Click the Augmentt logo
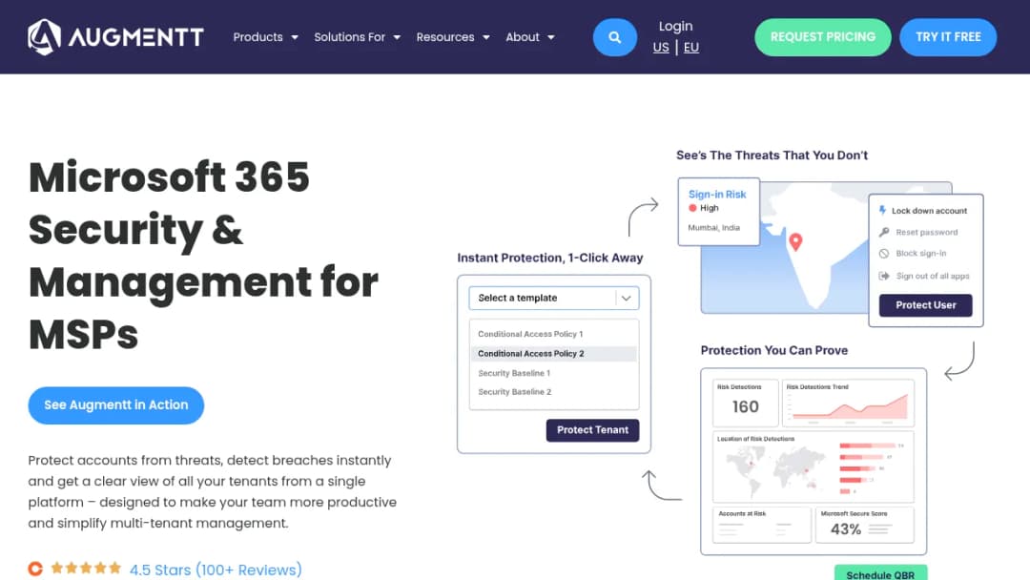This screenshot has height=580, width=1030. click(x=115, y=37)
